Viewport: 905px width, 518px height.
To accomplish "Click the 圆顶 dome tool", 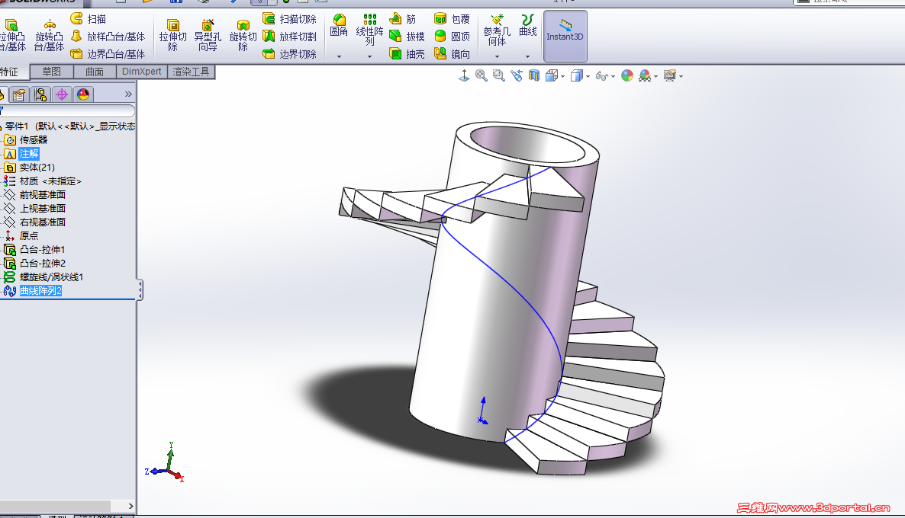I will tap(452, 37).
